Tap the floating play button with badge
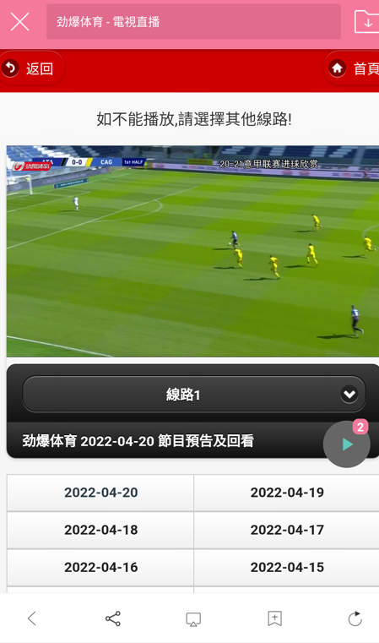Image resolution: width=379 pixels, height=643 pixels. pos(347,444)
